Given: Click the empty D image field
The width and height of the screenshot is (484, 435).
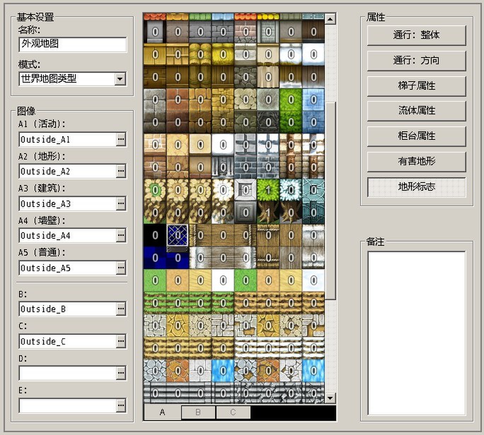Looking at the screenshot, I should (68, 373).
